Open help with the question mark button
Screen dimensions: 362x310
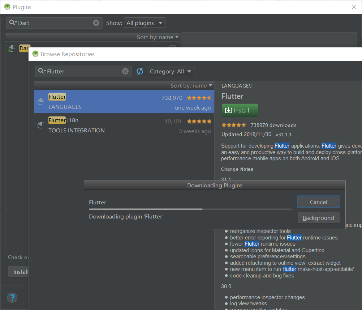tap(12, 298)
